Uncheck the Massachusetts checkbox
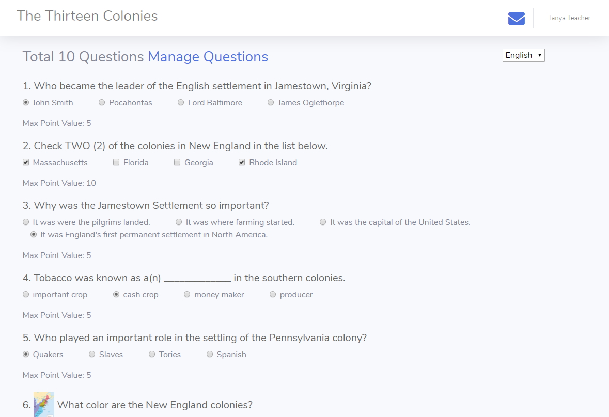Viewport: 609px width, 417px height. click(26, 162)
